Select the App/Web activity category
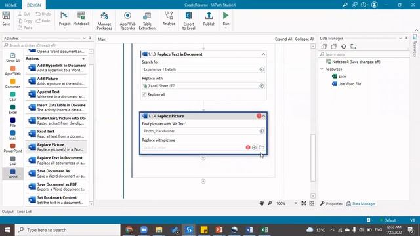The image size is (420, 236). click(12, 71)
